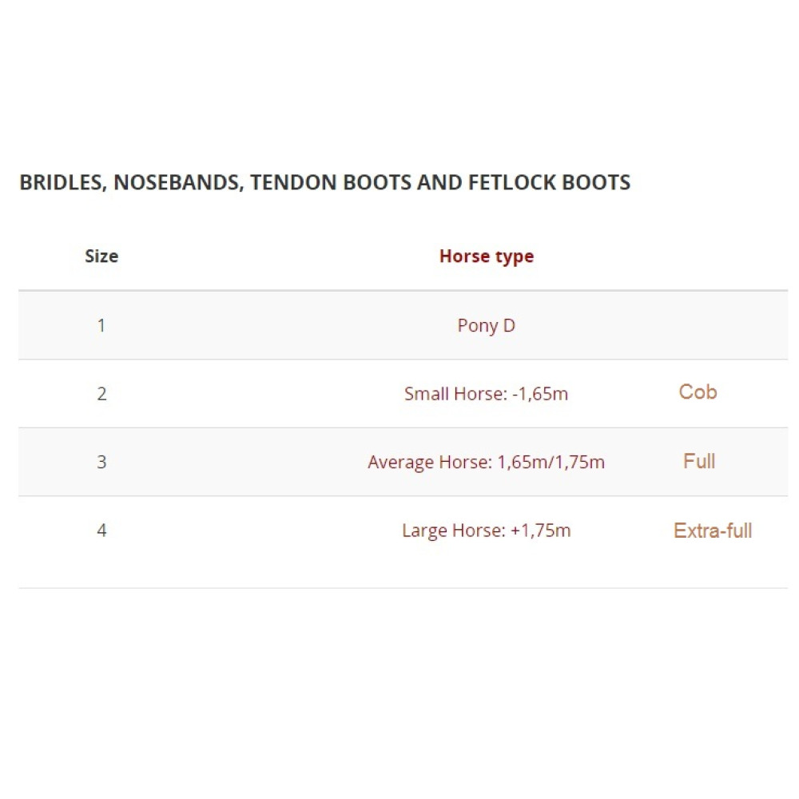Click Large Horse: +1,75m text

pyautogui.click(x=486, y=531)
